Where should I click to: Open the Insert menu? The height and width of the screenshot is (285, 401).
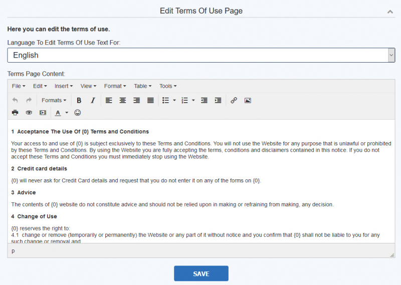pyautogui.click(x=64, y=86)
